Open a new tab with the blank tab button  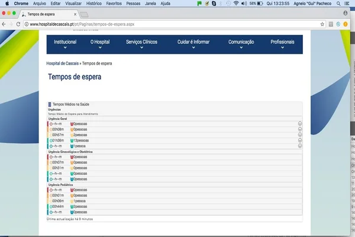[84, 14]
